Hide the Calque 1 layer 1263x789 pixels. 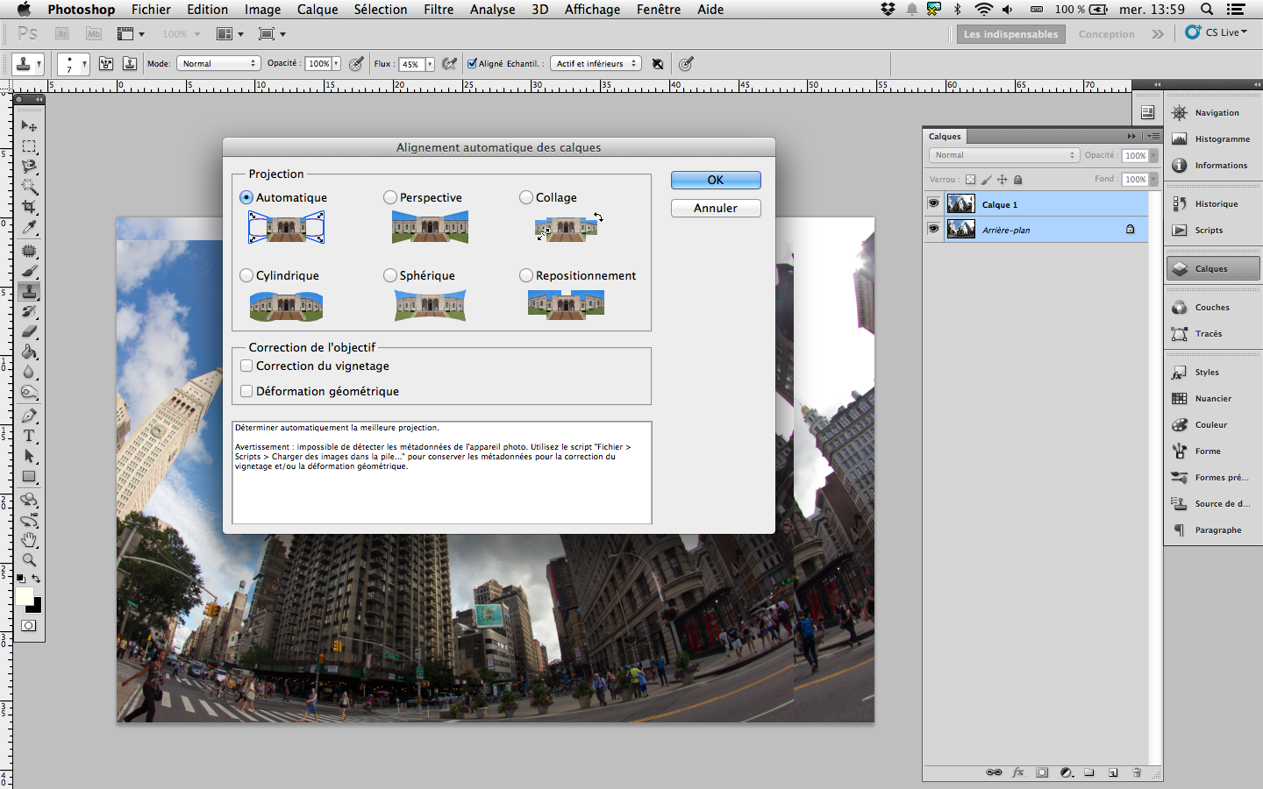coord(933,203)
